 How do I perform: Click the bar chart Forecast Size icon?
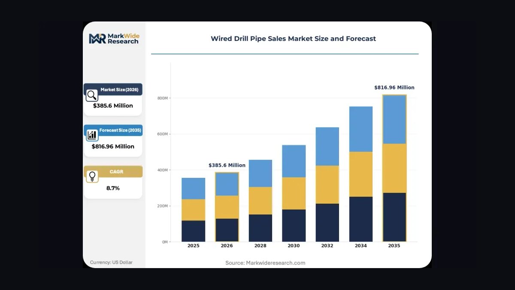tap(92, 135)
